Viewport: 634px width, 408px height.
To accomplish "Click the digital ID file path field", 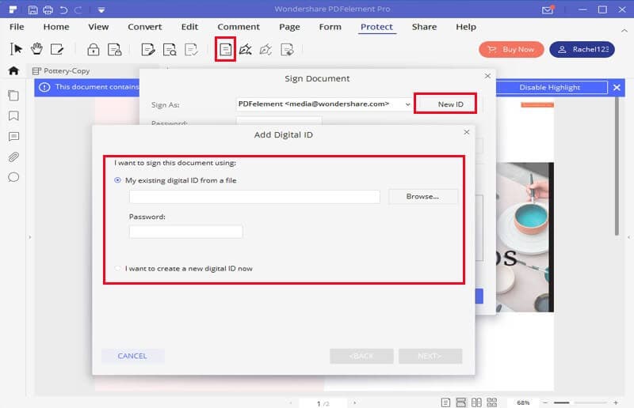I will coord(254,197).
